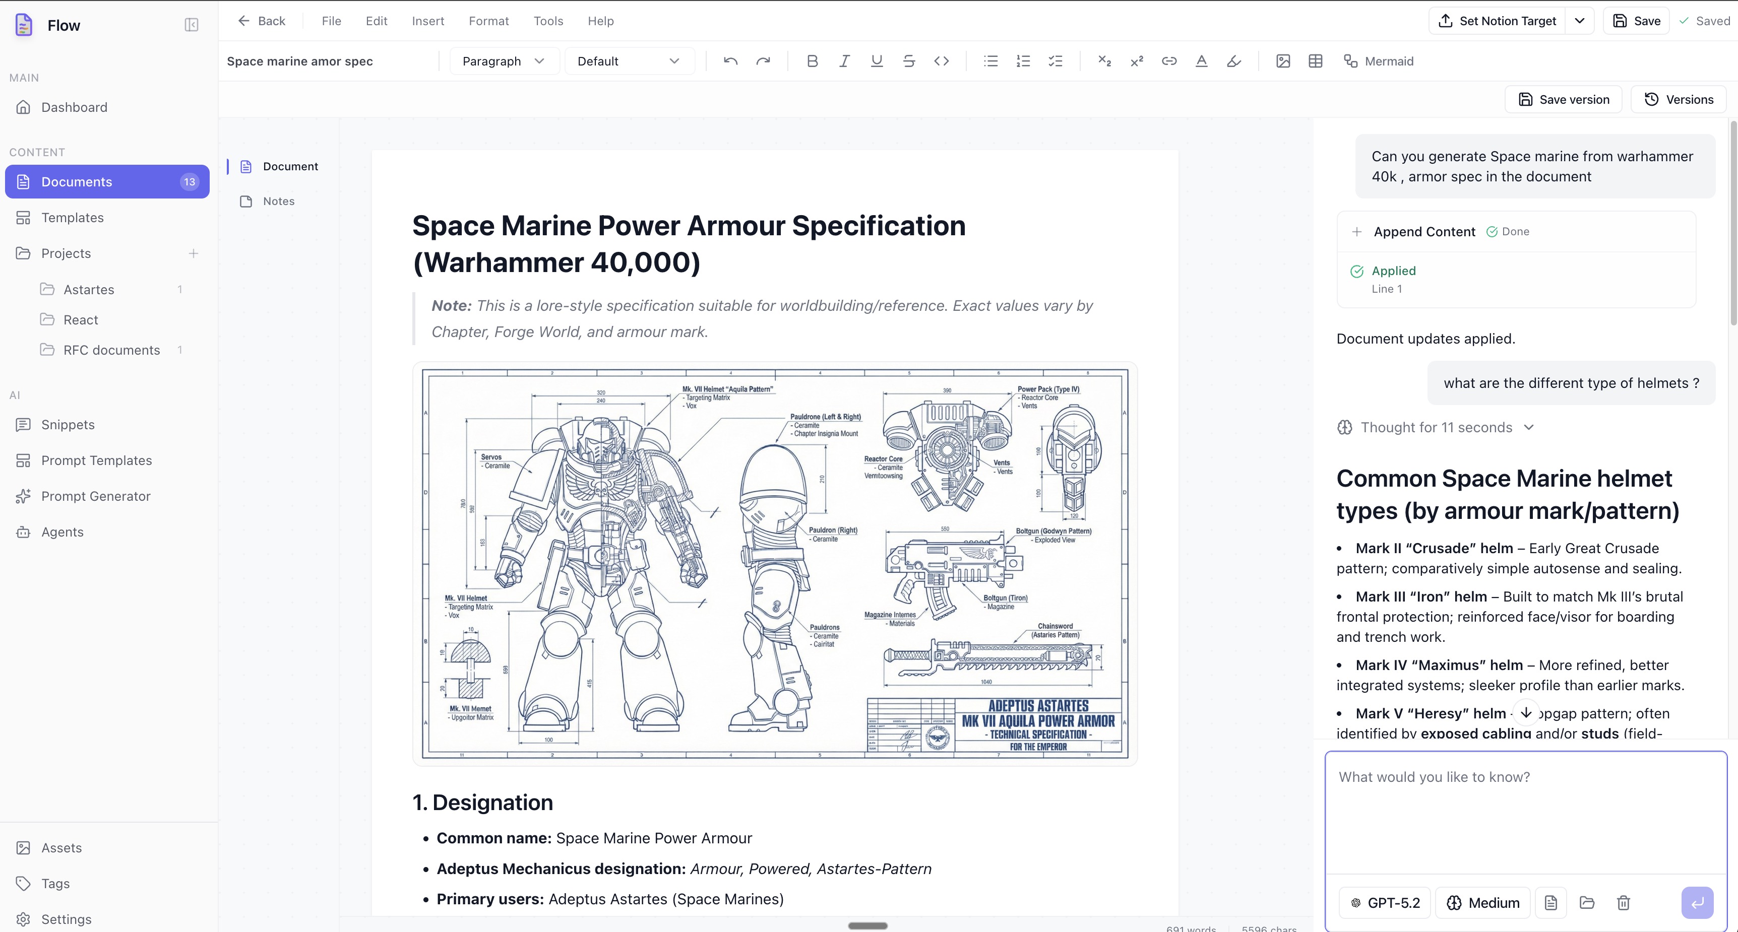1738x932 pixels.
Task: Open the Default font dropdown
Action: [x=629, y=61]
